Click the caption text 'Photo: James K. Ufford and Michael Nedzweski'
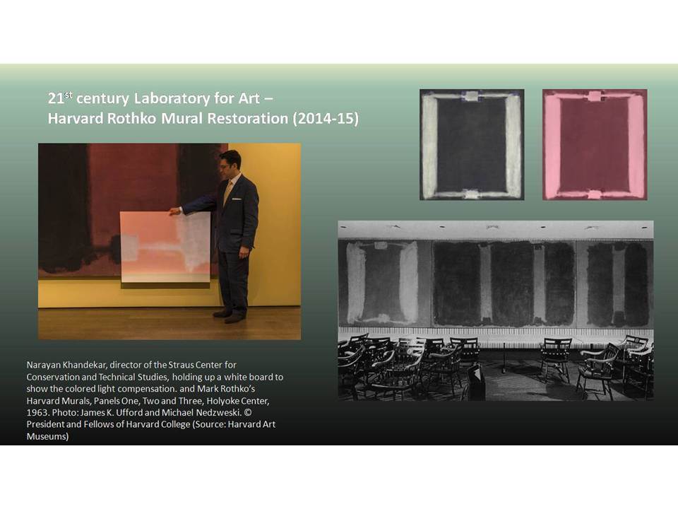The height and width of the screenshot is (509, 678). 146,412
